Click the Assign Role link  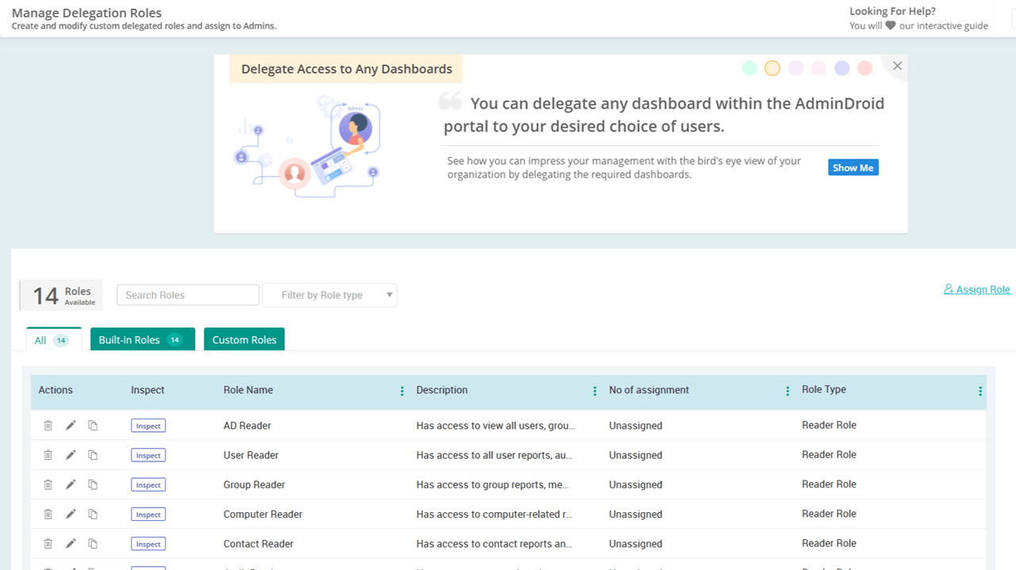point(977,289)
